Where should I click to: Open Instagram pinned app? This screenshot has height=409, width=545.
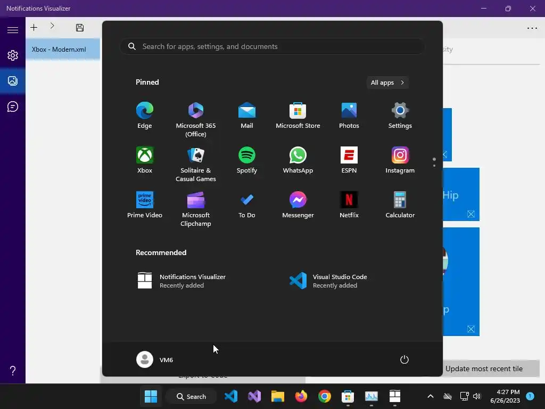(x=400, y=160)
